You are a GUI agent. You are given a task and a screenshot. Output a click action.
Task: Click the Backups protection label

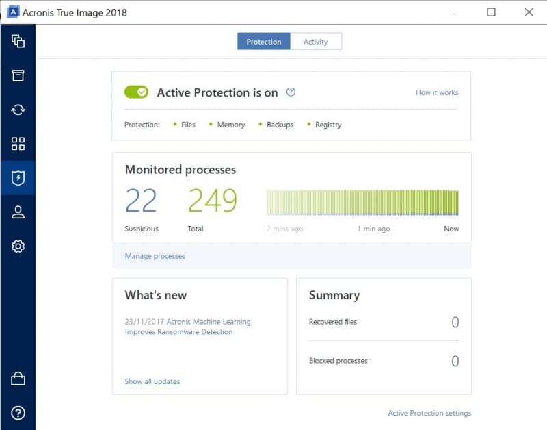(280, 125)
